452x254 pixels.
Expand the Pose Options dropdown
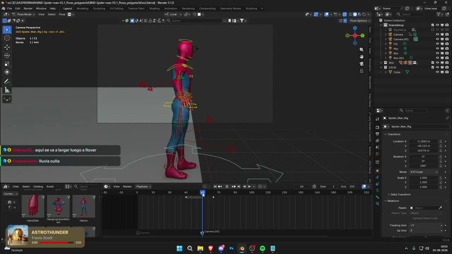359,21
